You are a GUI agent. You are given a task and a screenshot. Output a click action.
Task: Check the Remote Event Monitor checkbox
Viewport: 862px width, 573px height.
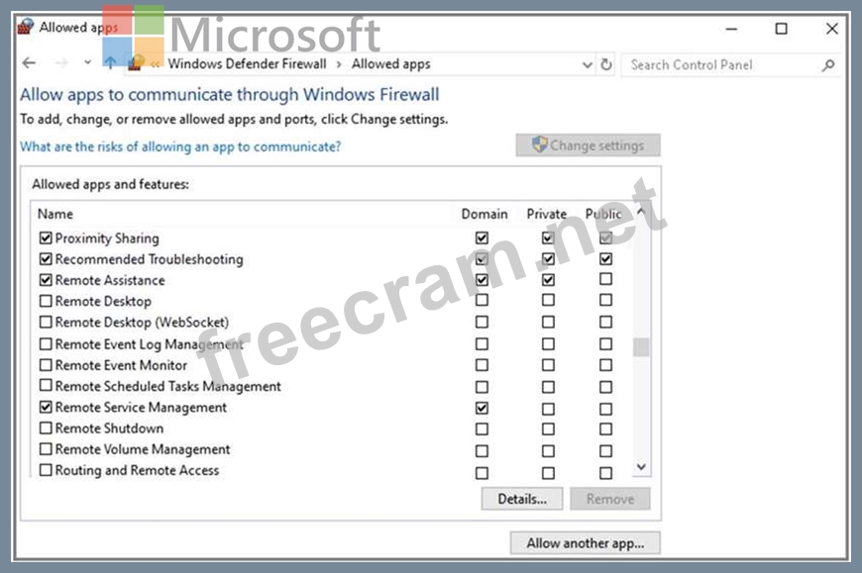(46, 365)
